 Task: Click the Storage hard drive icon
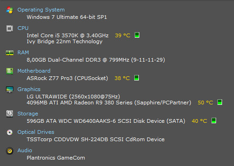pos(10,114)
